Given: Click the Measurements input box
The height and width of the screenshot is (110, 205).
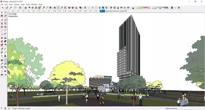Looking at the screenshot, I should point(191,108).
